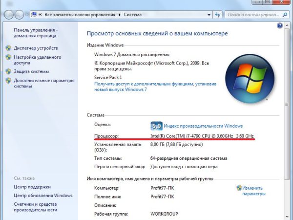Screen dimensions: 293x220
Task: Open the Индекс производительности Windows link
Action: click(203, 126)
